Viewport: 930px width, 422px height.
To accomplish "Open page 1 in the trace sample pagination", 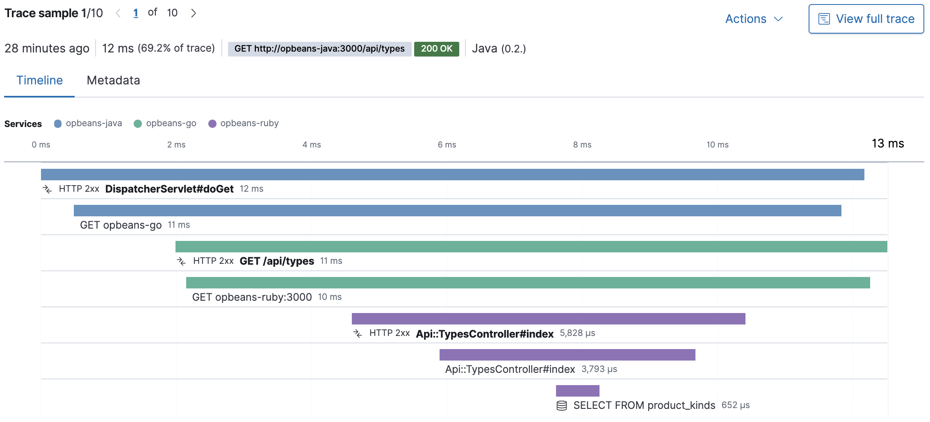I will (x=136, y=13).
